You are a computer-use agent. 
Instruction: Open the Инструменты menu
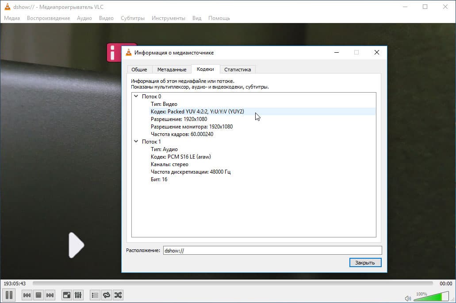169,18
